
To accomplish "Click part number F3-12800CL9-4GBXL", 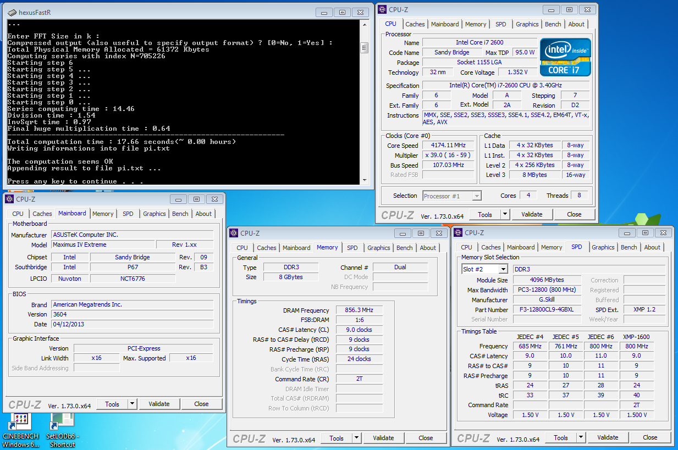I will tap(546, 309).
